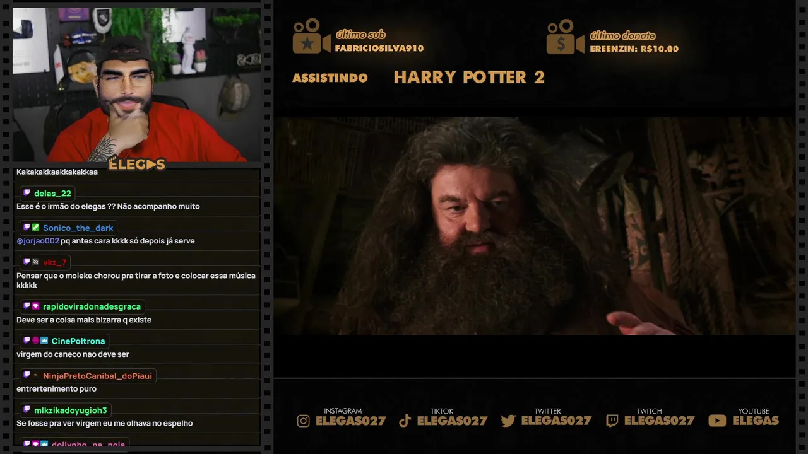The height and width of the screenshot is (454, 808).
Task: Open the ELEGAS YouTube channel name
Action: pyautogui.click(x=756, y=421)
